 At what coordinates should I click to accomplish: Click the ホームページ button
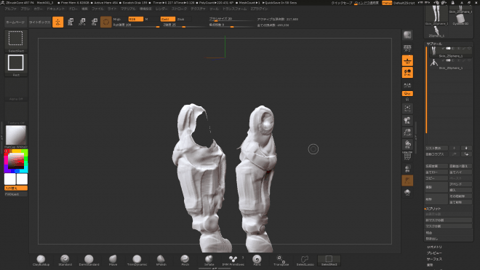point(15,23)
